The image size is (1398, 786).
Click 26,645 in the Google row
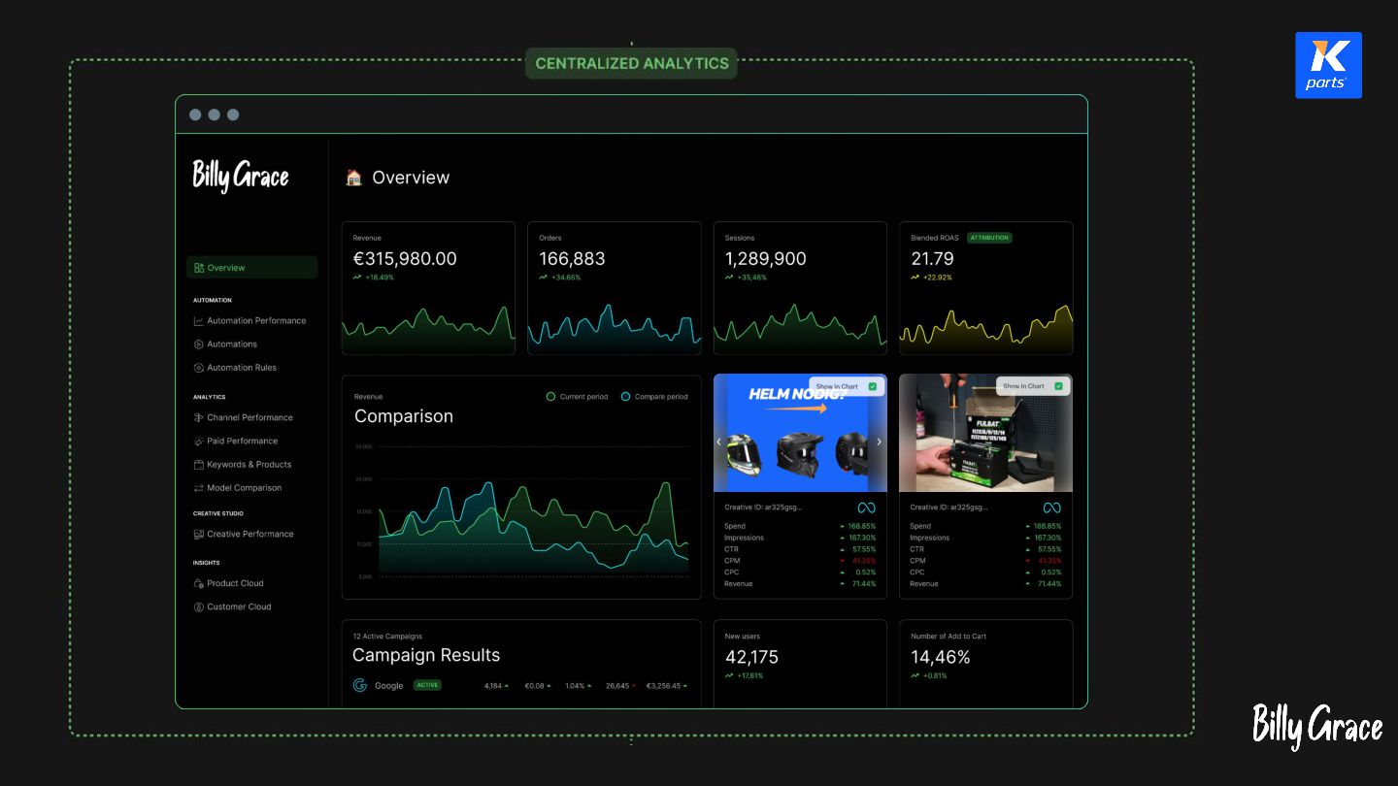click(x=617, y=686)
